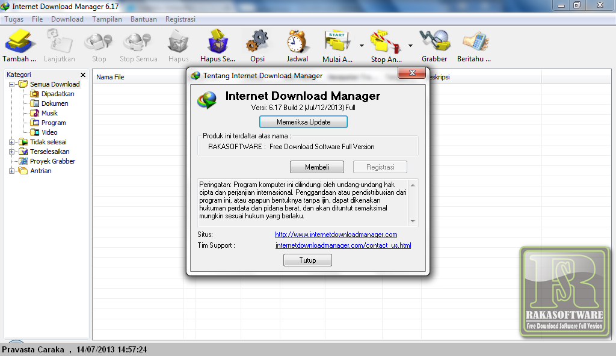This screenshot has width=616, height=356.
Task: Click the Tutup button
Action: [x=307, y=260]
